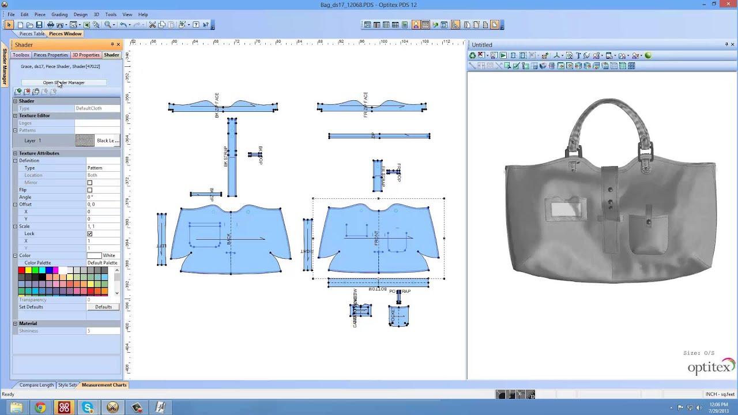
Task: Click the axis coordinate icon in 3D toolbar
Action: tap(557, 55)
